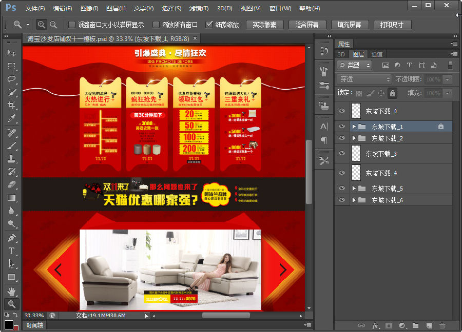The height and width of the screenshot is (332, 462).
Task: Delete layer using the trash icon
Action: tap(442, 325)
